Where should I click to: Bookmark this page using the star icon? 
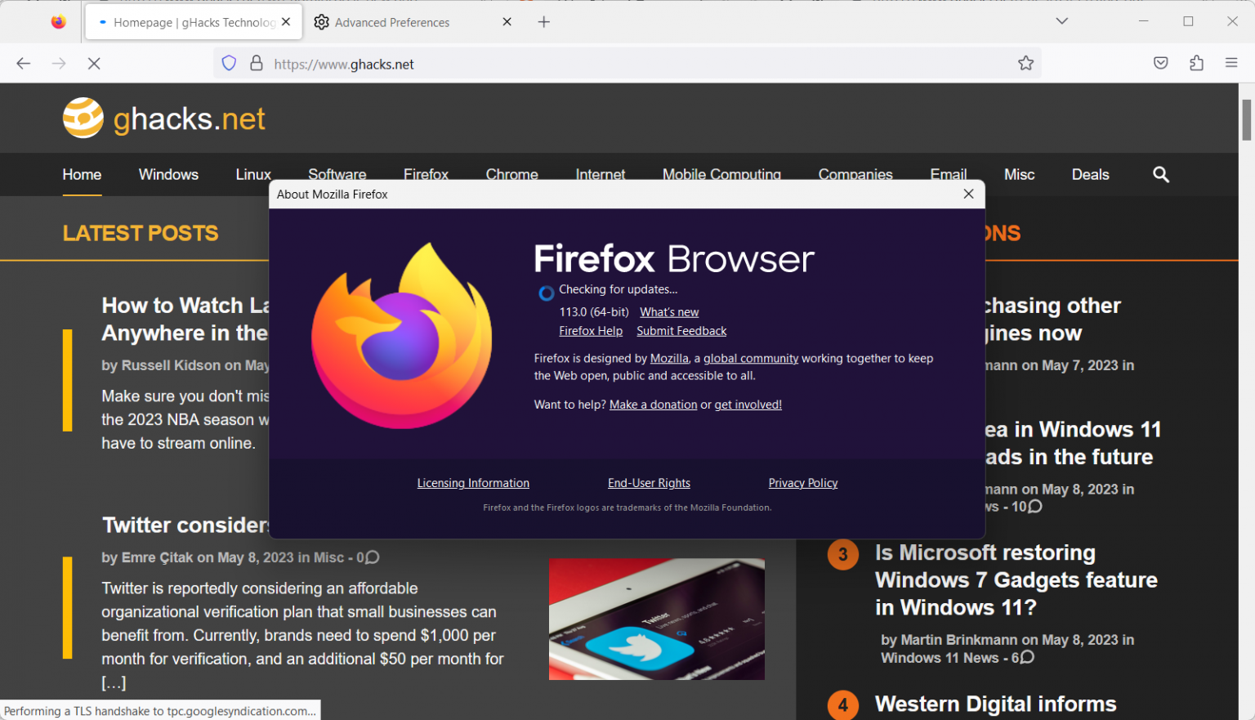click(1025, 63)
